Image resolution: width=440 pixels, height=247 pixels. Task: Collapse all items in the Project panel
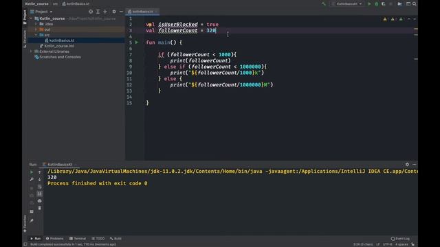[x=105, y=12]
